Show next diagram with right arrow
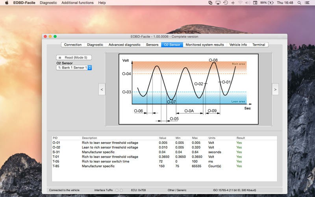Screen dimensions: 315x197 pyautogui.click(x=275, y=89)
